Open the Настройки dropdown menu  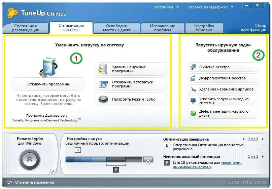(166, 7)
